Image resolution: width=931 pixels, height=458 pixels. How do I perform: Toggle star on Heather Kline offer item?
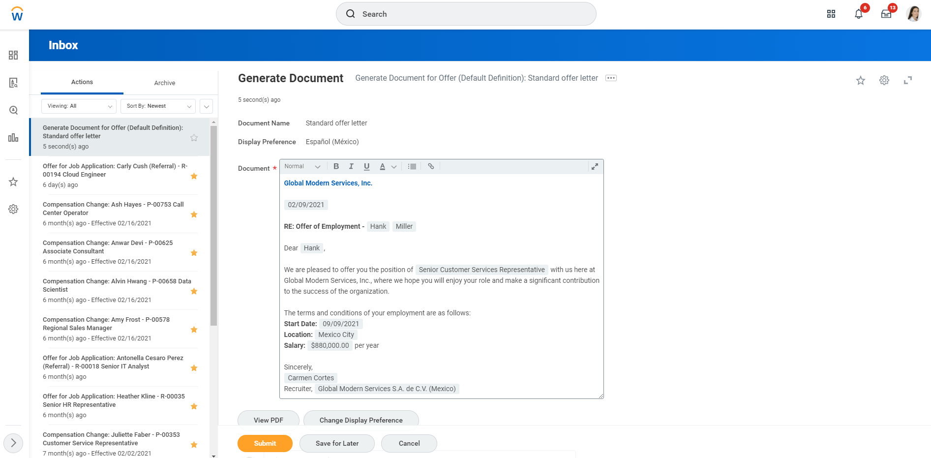(x=194, y=406)
